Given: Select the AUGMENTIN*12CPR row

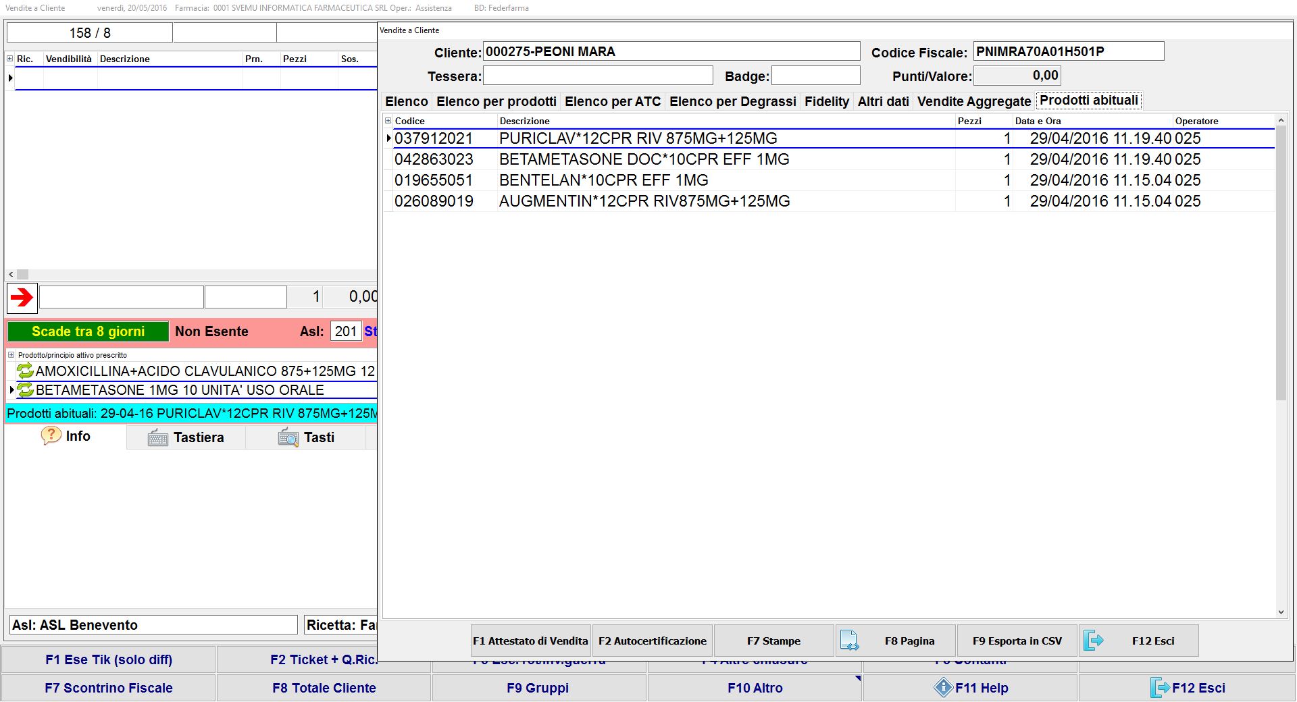Looking at the screenshot, I should pos(644,201).
